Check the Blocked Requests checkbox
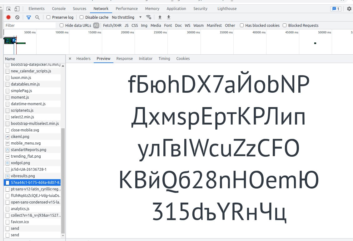 [x=285, y=25]
